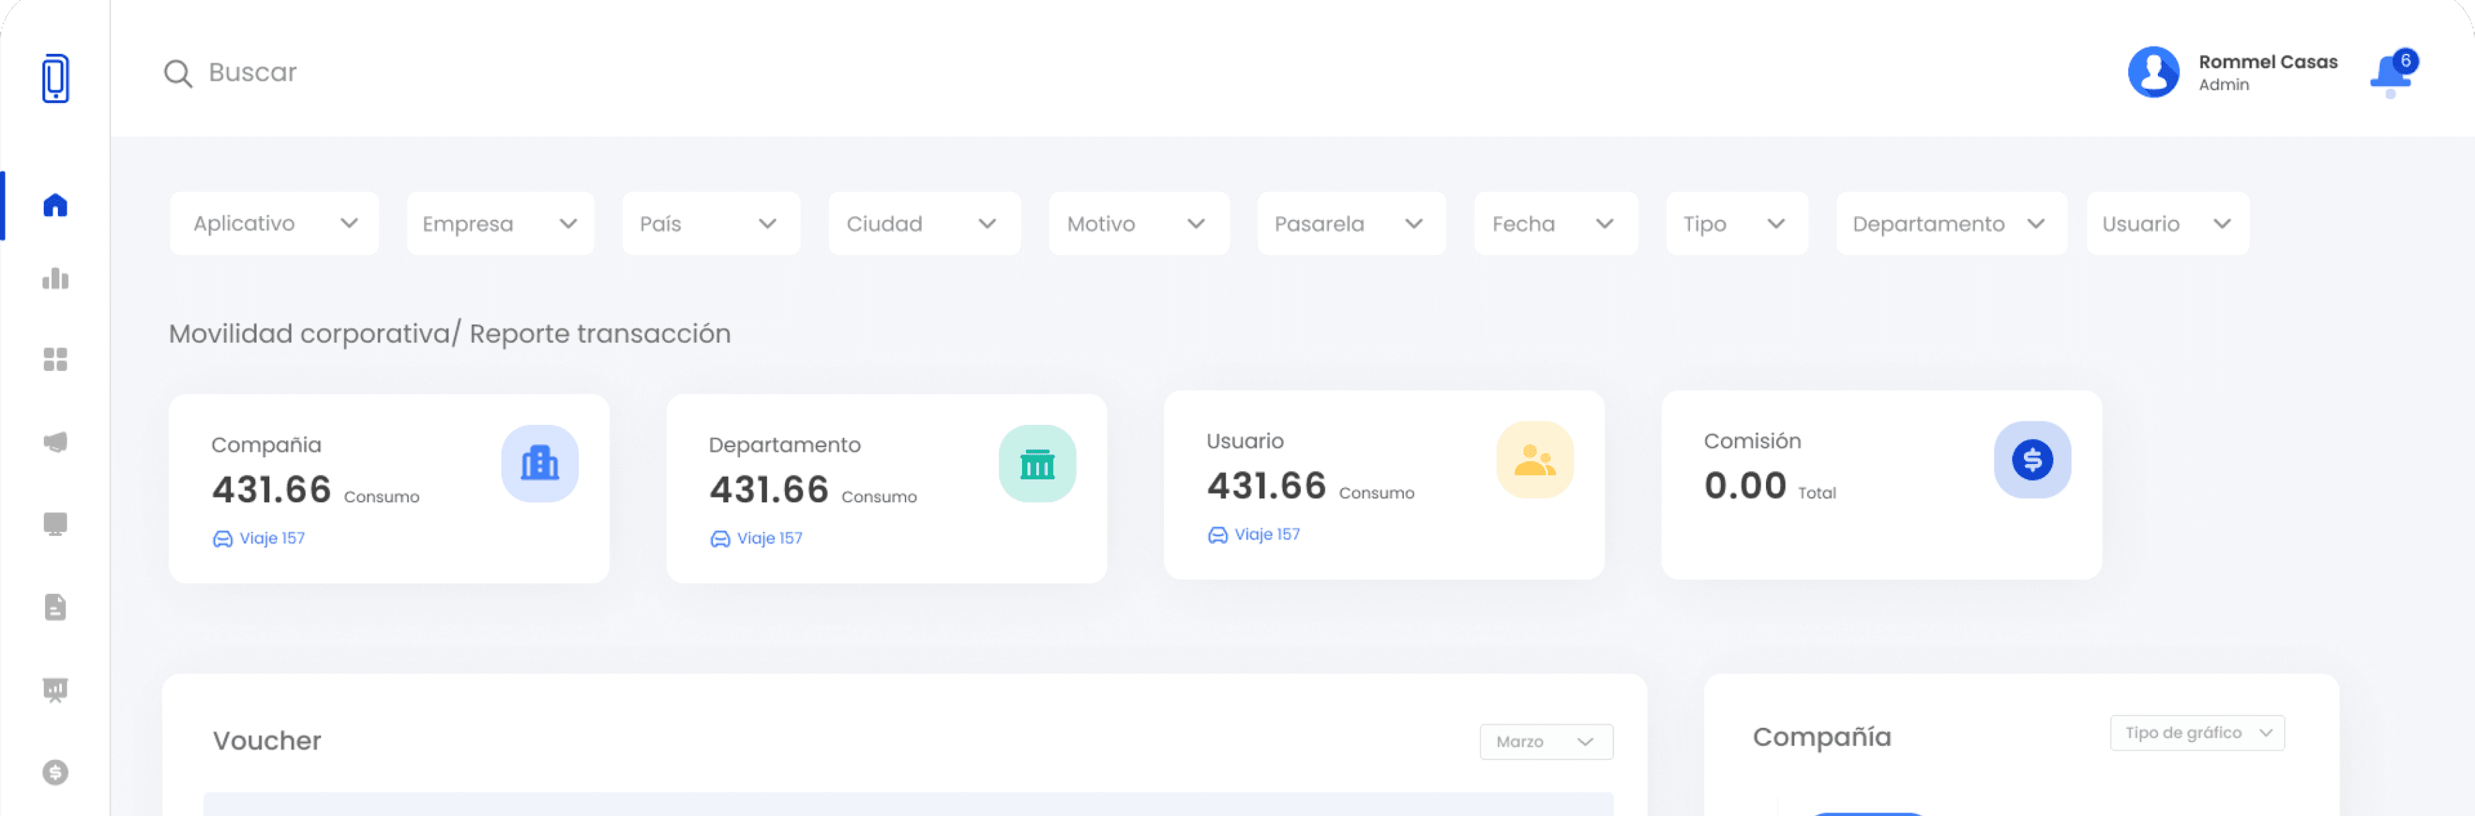Expand the Tipo de gráfico dropdown
Viewport: 2475px width, 816px height.
[2196, 733]
